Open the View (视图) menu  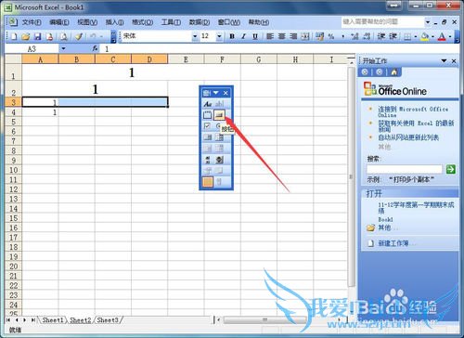[87, 22]
